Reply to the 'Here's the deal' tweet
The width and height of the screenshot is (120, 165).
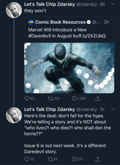tap(29, 159)
